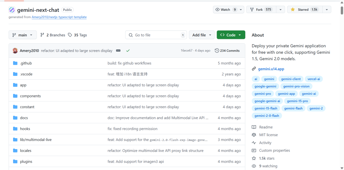Open the 35 Tags page
The height and width of the screenshot is (170, 344).
click(x=77, y=35)
